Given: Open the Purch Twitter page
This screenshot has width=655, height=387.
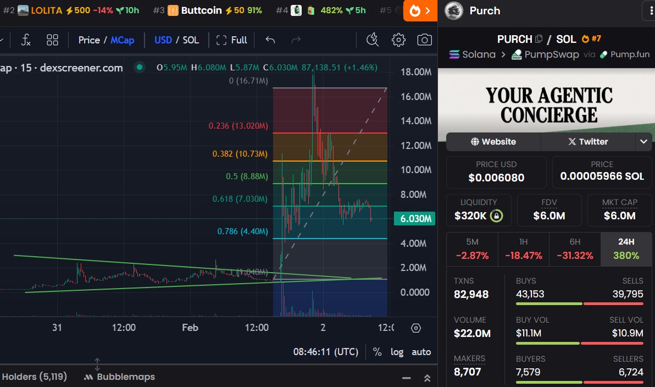Looking at the screenshot, I should [x=588, y=142].
